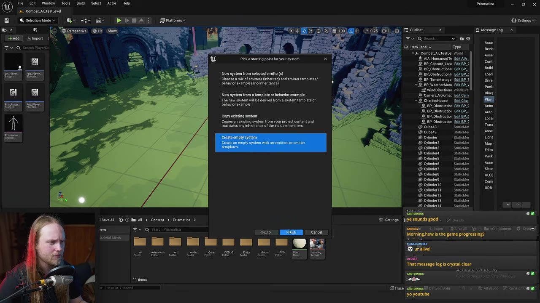Click the Finish button in the dialog
This screenshot has height=303, width=540.
pyautogui.click(x=291, y=232)
